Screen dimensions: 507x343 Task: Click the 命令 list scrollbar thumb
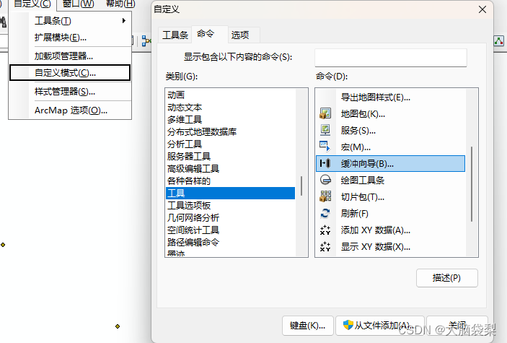point(472,184)
